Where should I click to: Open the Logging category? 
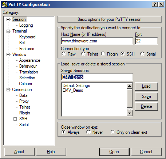26,25
